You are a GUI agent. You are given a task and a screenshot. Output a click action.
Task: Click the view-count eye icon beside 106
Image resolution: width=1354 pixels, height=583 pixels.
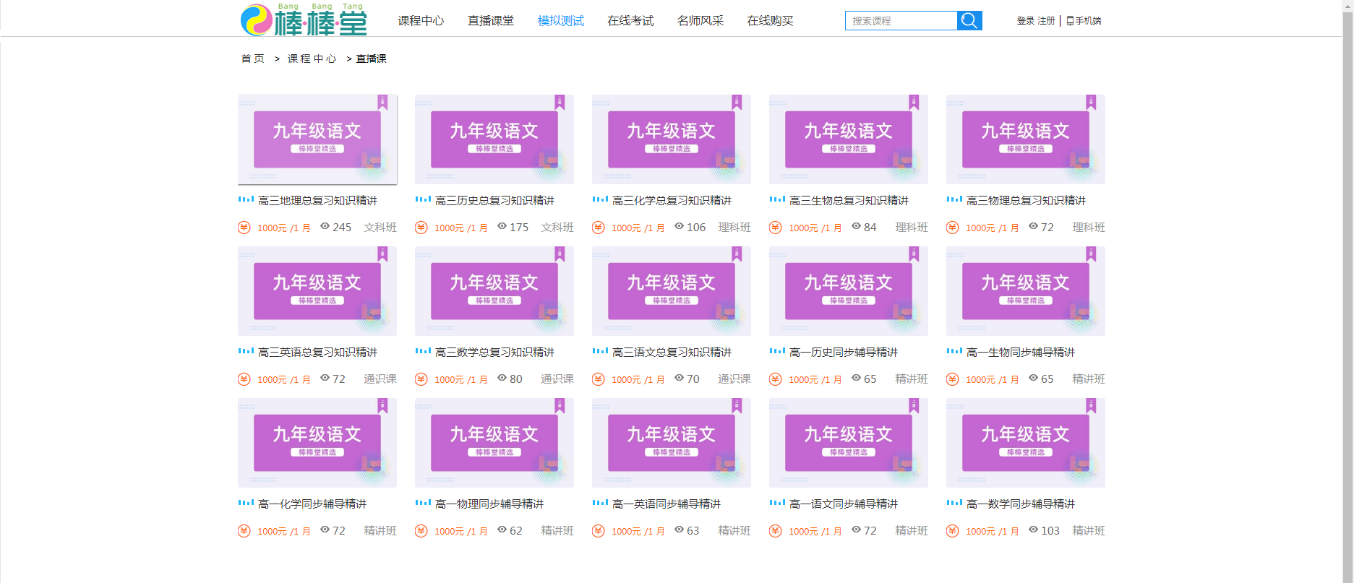pos(680,226)
